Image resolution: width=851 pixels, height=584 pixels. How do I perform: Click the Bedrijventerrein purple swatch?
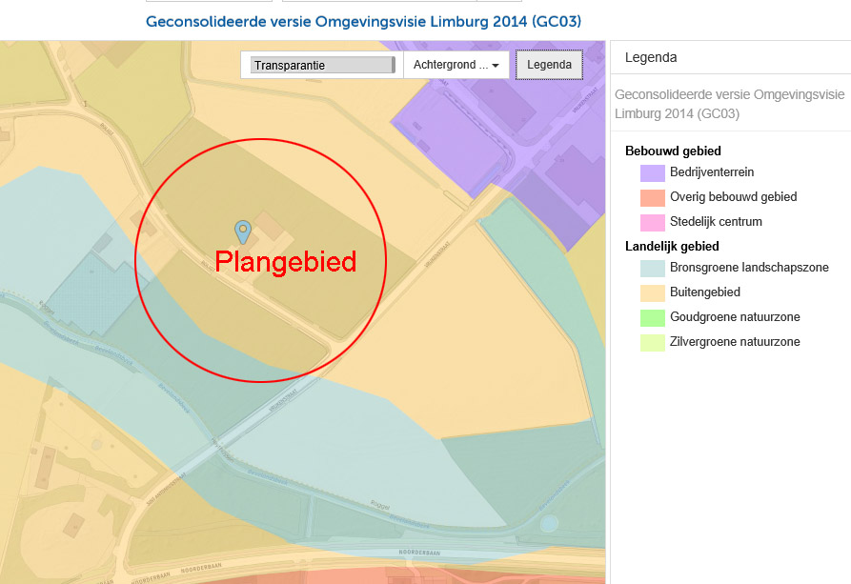653,173
